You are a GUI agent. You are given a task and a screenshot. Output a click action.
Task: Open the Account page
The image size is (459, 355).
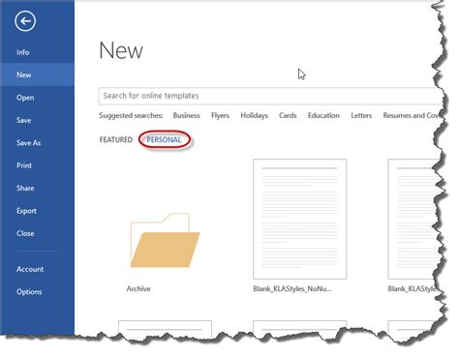point(30,269)
